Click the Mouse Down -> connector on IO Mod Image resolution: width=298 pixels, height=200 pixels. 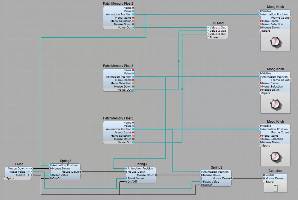(x=31, y=168)
